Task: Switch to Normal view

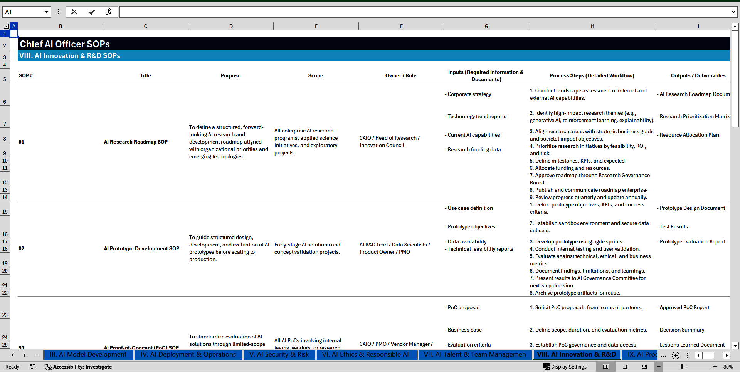Action: coord(605,367)
